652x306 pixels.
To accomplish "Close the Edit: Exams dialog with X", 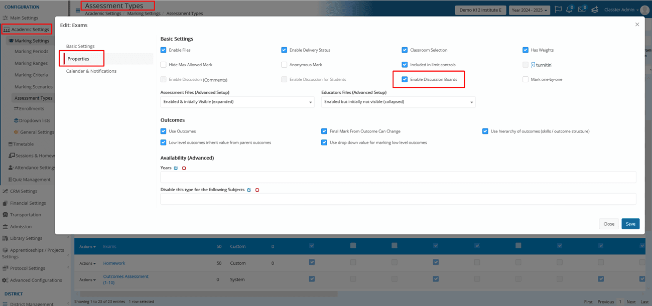I will pos(637,24).
